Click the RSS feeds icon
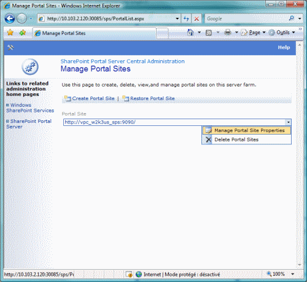This screenshot has height=282, width=307. [209, 33]
